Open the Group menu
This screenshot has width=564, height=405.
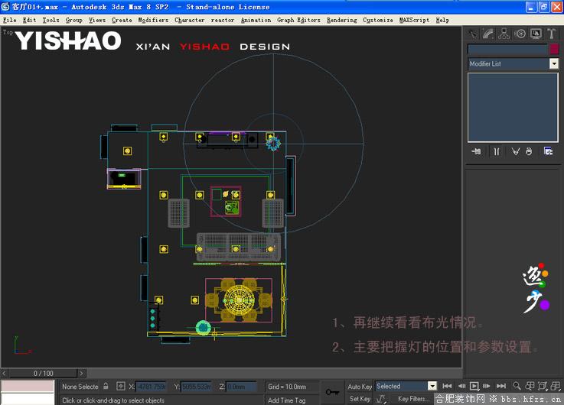74,20
